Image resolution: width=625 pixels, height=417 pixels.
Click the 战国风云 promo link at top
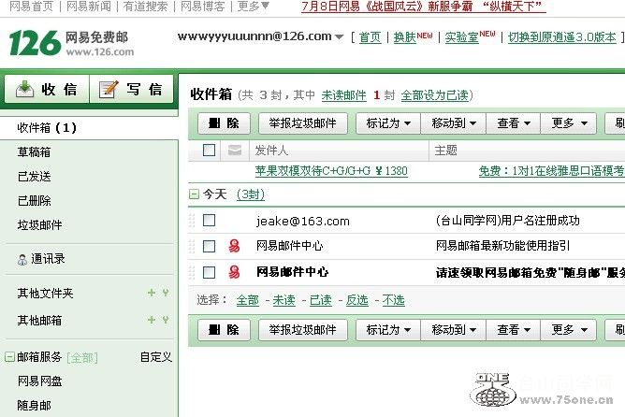[423, 7]
